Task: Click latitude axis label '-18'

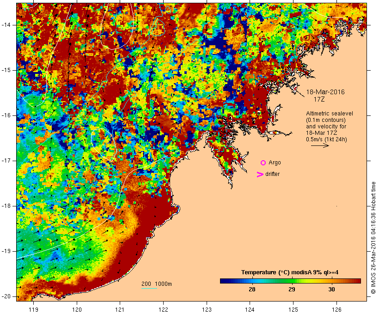Action: [6, 206]
